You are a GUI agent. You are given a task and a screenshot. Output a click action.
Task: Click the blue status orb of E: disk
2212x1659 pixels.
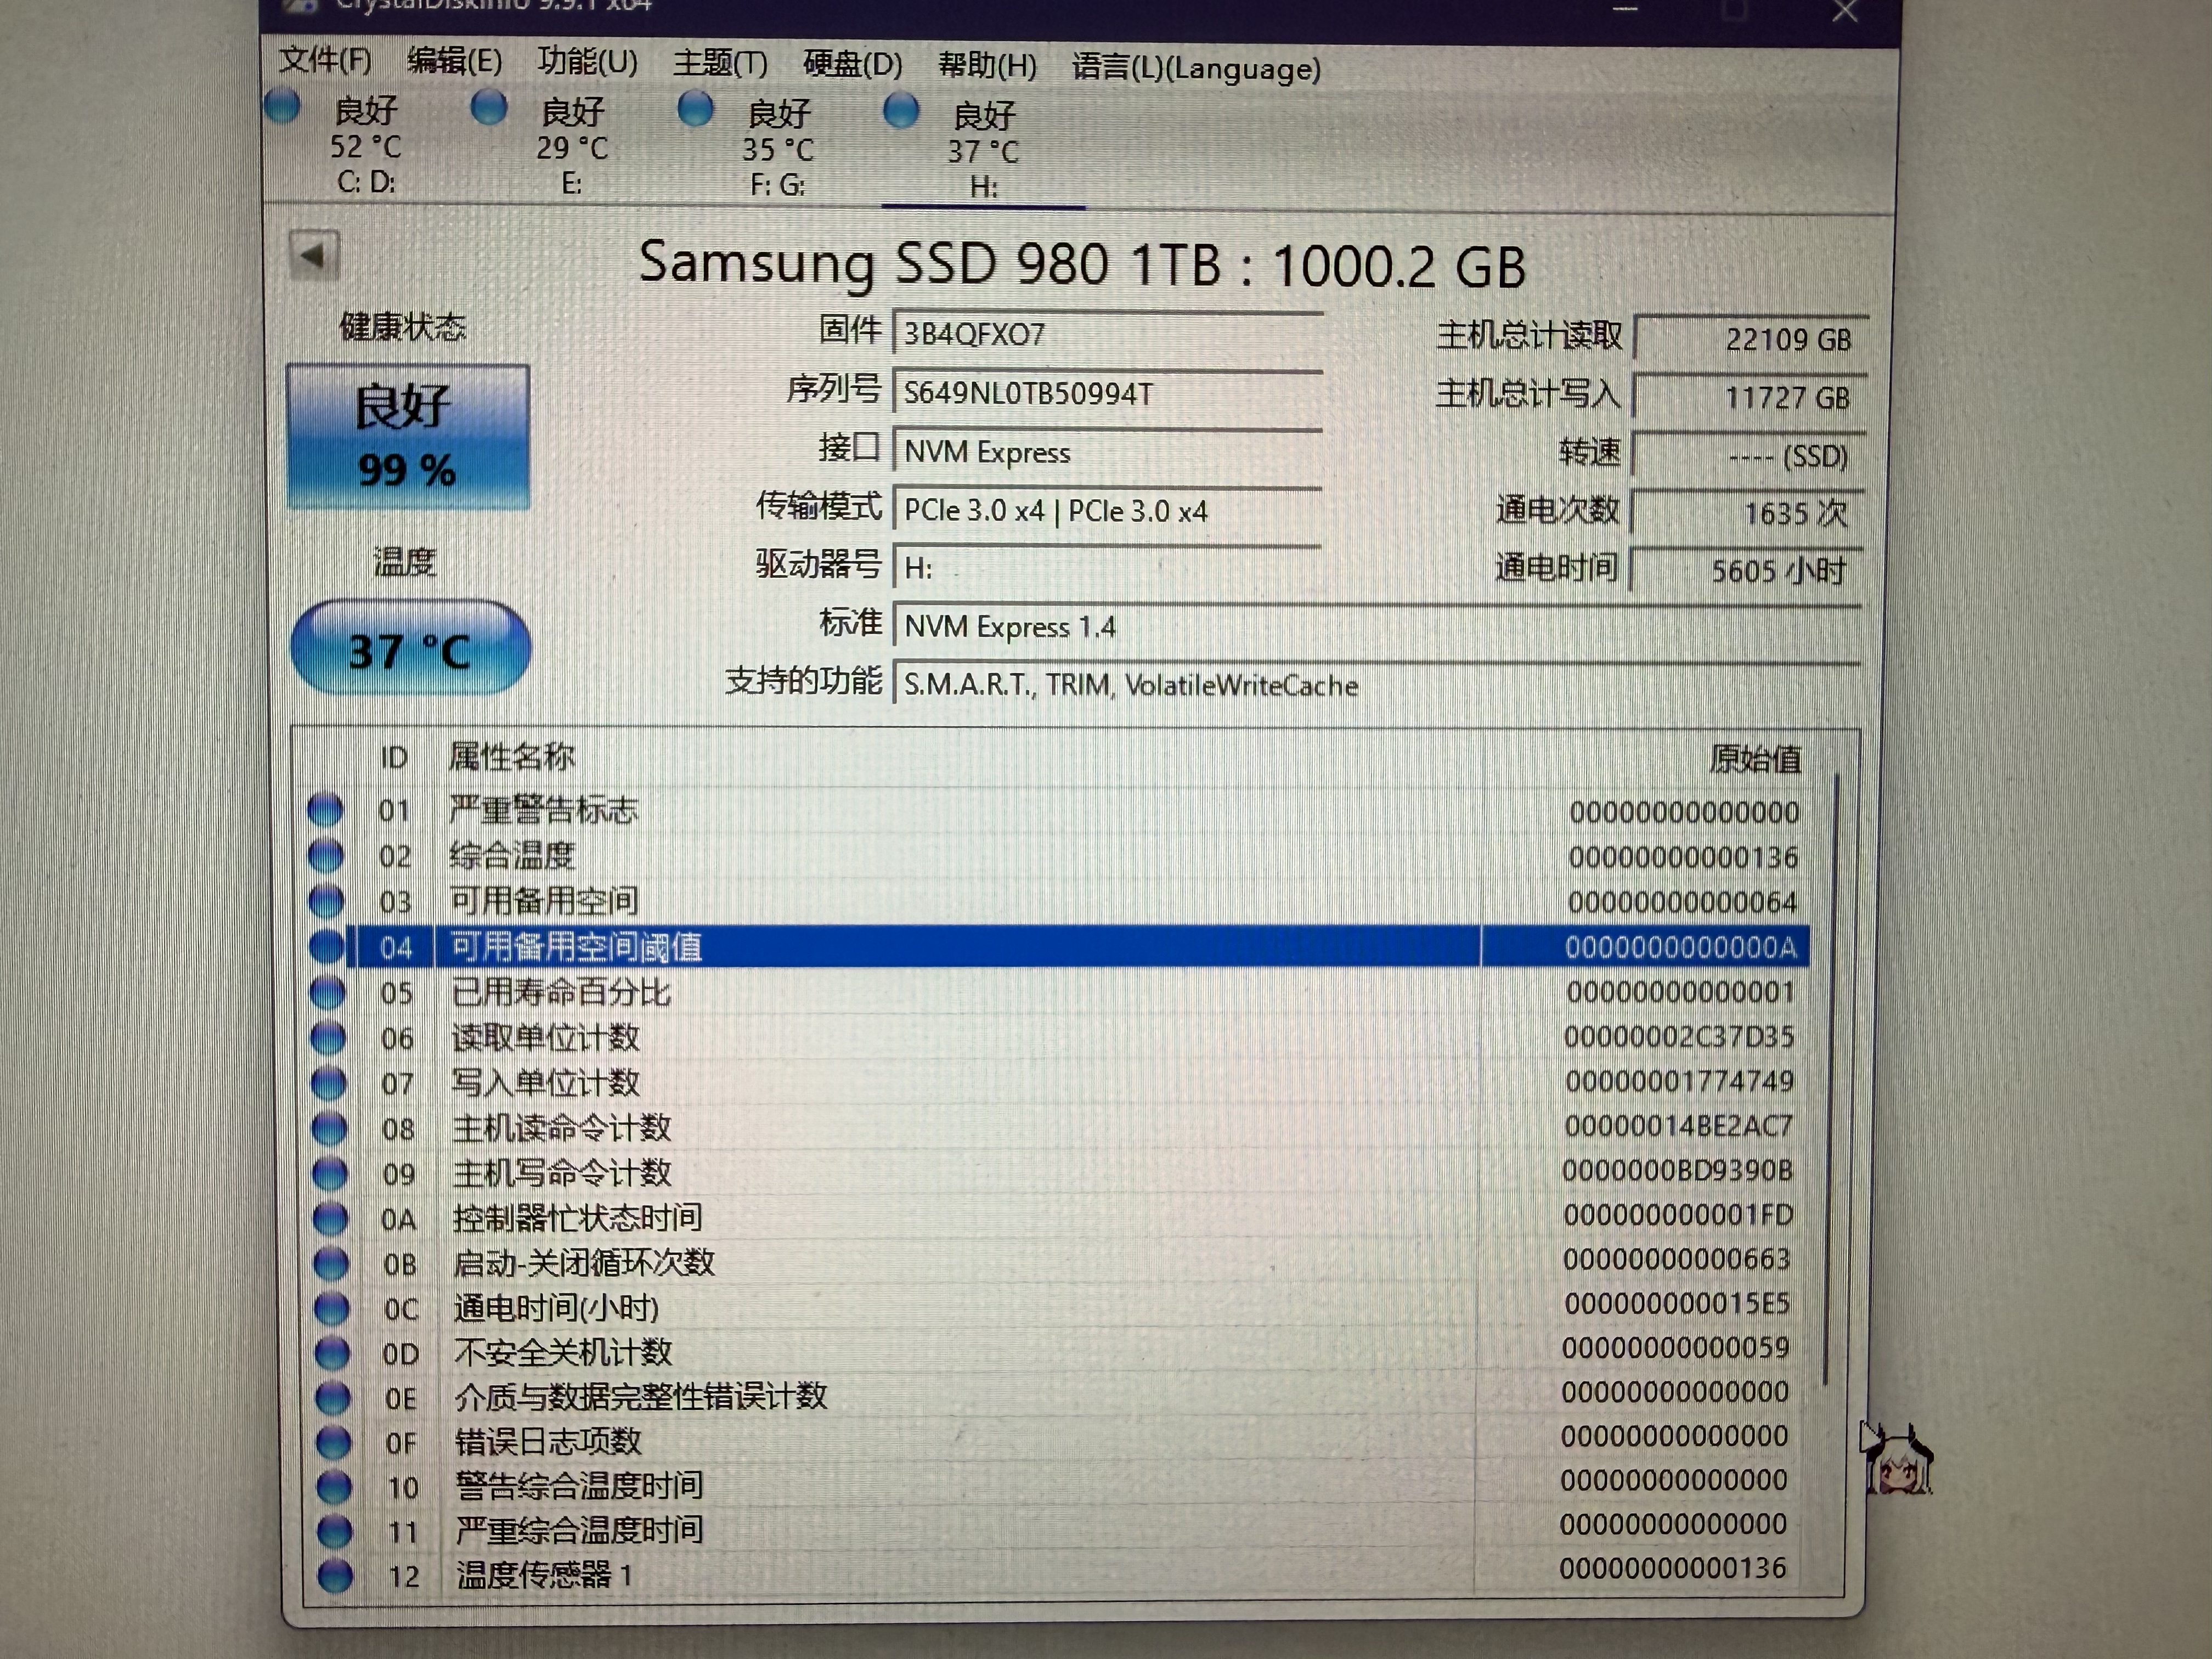point(489,107)
